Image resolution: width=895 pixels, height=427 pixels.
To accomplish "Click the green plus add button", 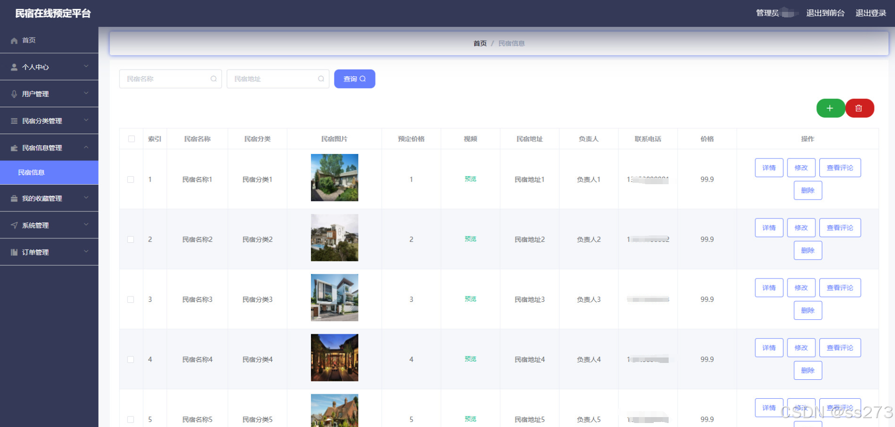I will (830, 108).
